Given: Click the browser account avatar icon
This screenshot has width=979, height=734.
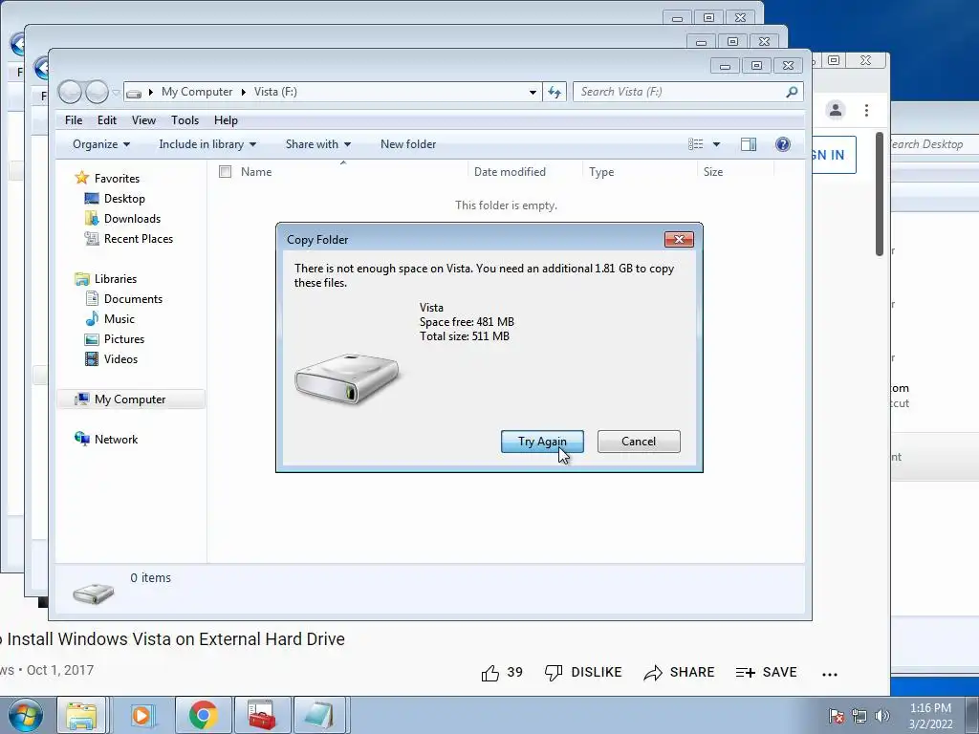Looking at the screenshot, I should pyautogui.click(x=835, y=111).
